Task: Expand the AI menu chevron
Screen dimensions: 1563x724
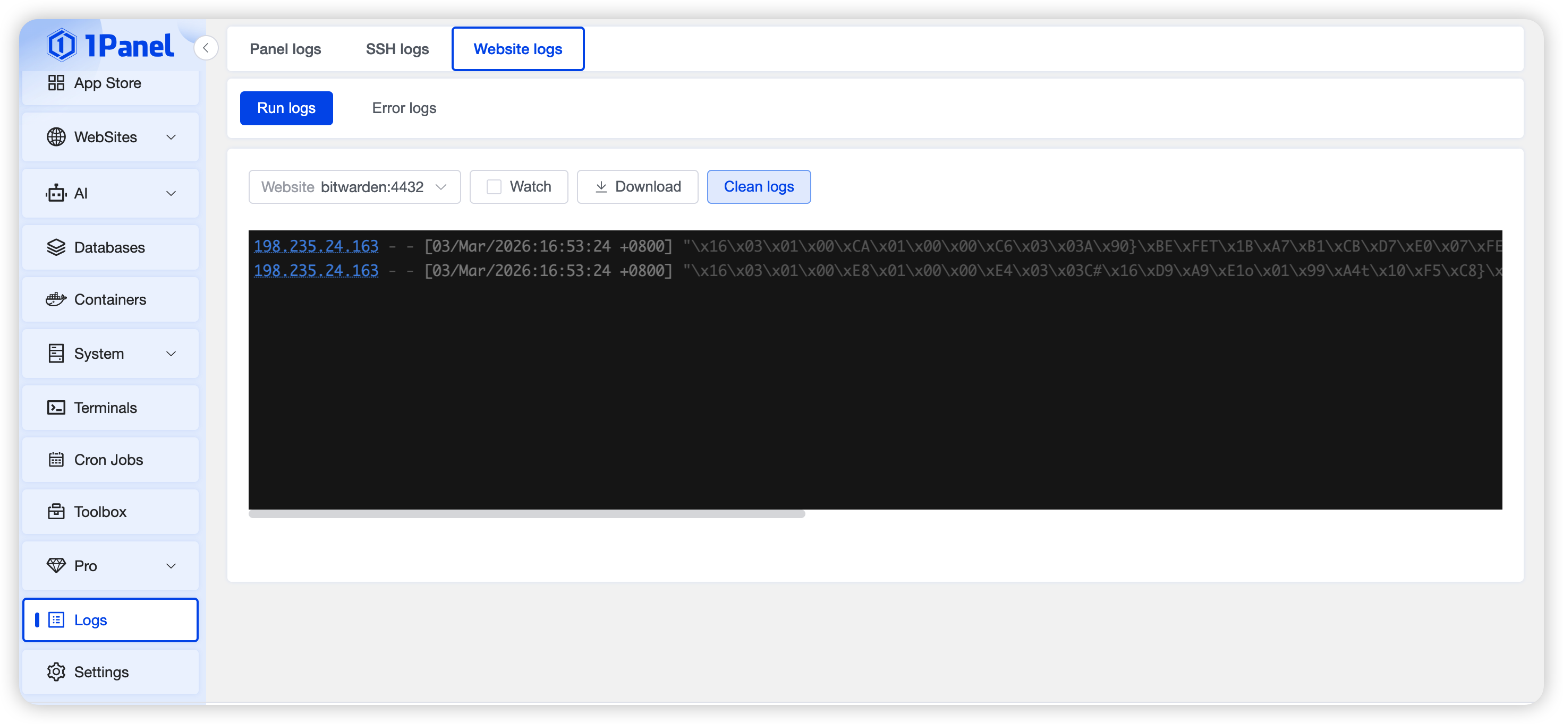Action: [x=171, y=193]
